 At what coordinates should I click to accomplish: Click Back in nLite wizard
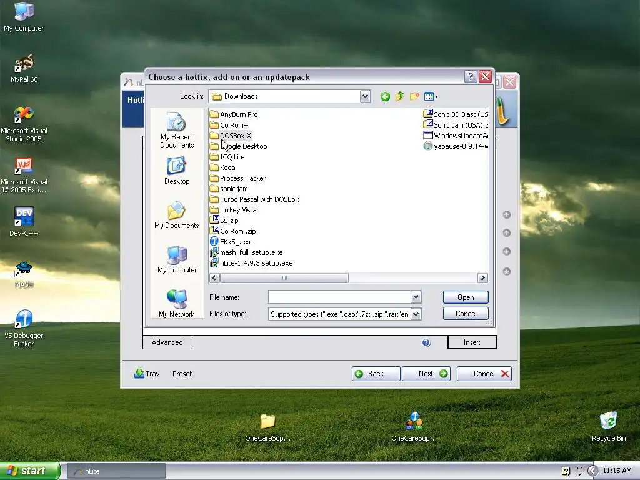coord(376,374)
